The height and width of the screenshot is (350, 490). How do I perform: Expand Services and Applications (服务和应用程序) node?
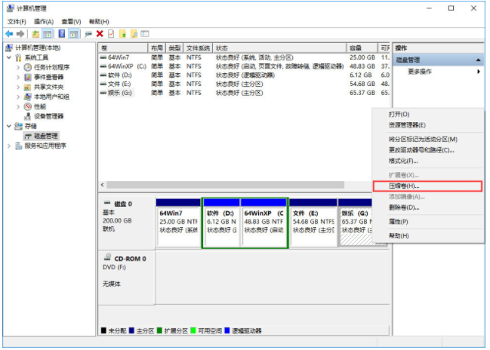point(9,146)
